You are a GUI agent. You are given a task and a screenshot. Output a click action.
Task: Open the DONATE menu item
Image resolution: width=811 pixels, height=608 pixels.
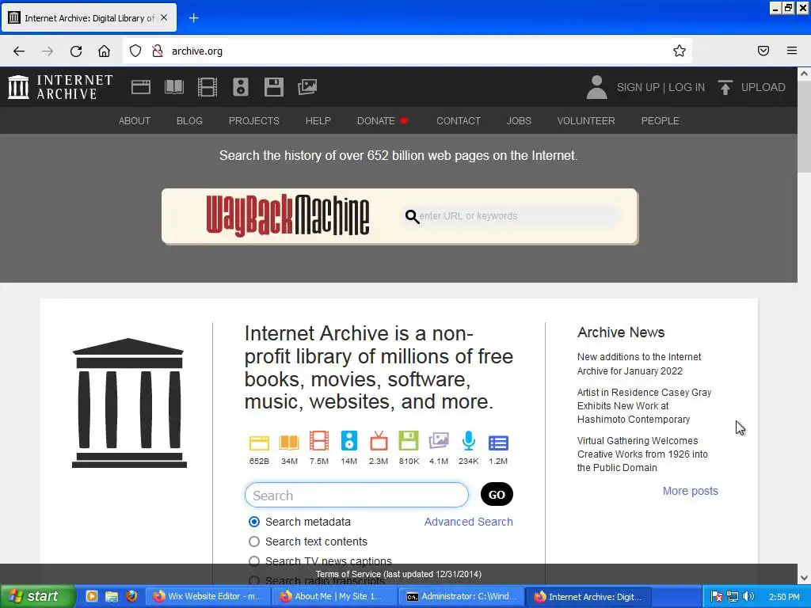point(383,120)
